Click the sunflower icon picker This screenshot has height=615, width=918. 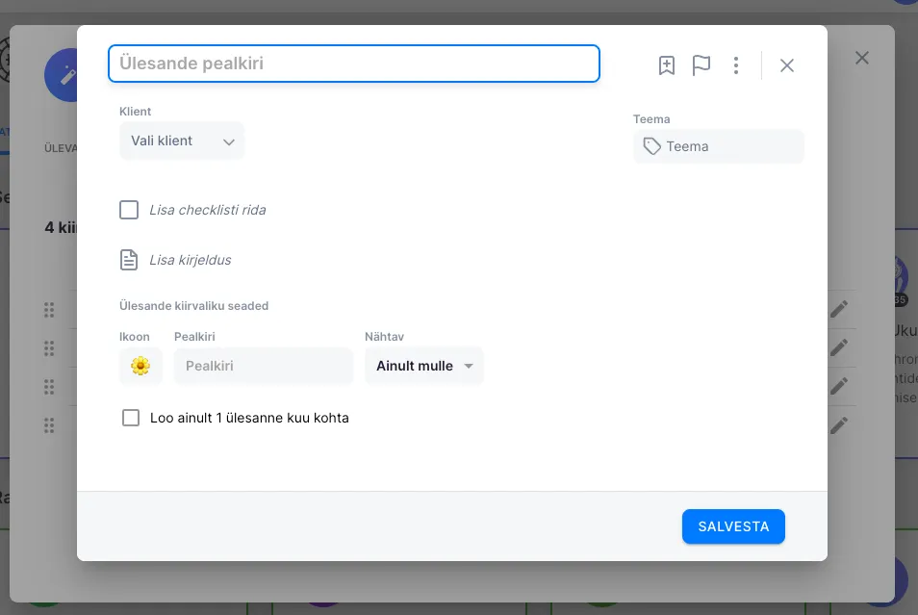click(140, 366)
